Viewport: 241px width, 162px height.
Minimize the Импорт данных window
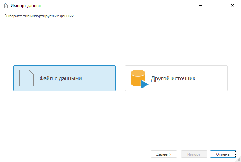click(200, 6)
